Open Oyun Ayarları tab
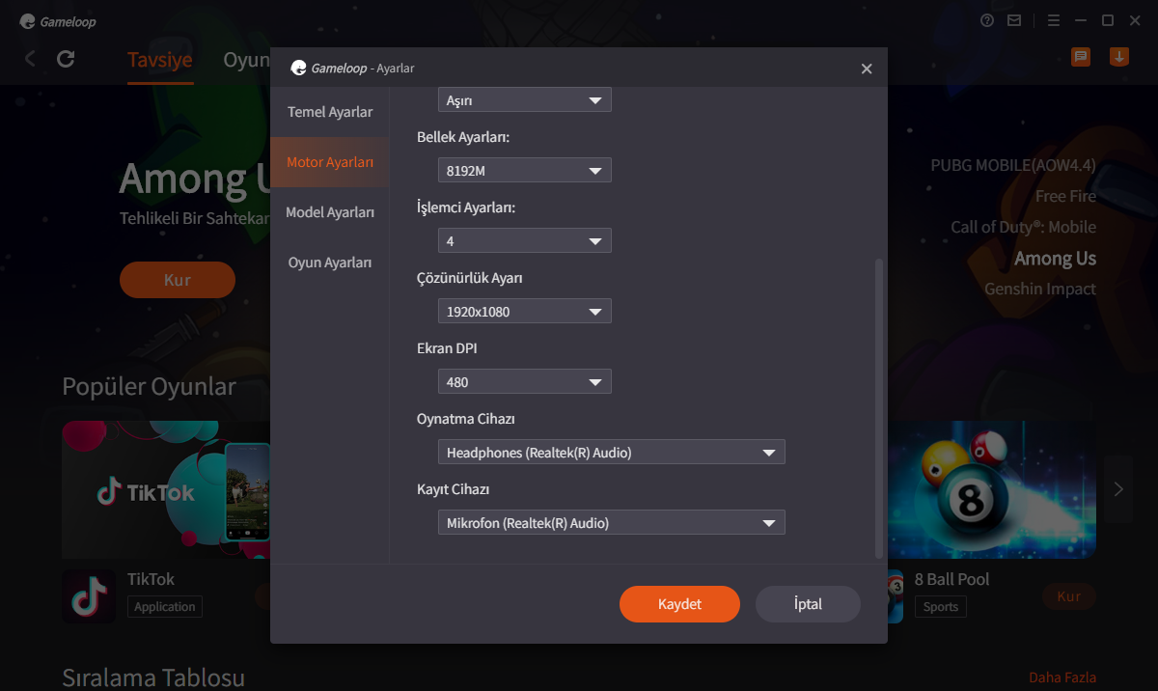The image size is (1158, 691). coord(330,263)
